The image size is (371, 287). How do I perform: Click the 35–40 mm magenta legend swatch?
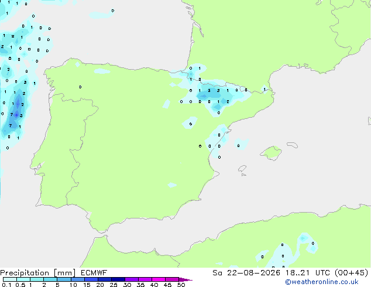tap(145, 279)
